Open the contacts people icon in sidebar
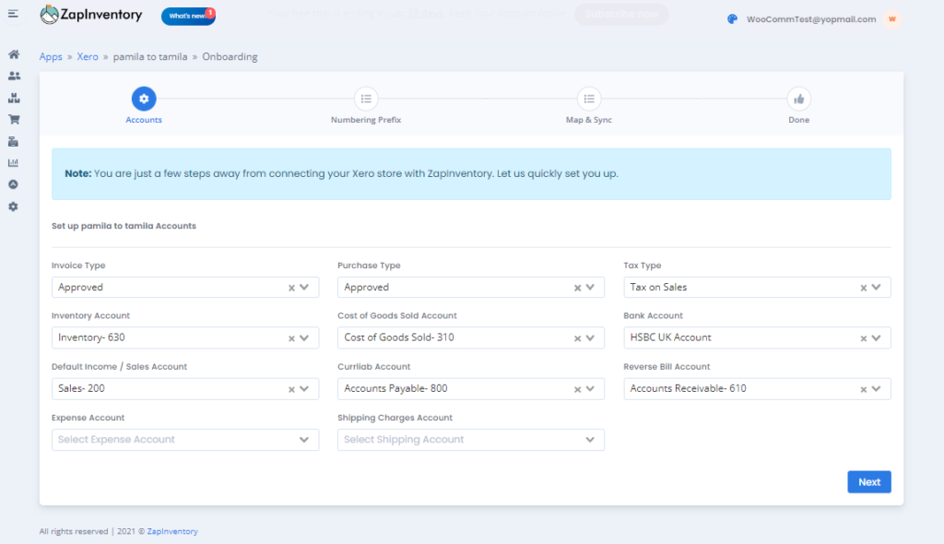 14,77
